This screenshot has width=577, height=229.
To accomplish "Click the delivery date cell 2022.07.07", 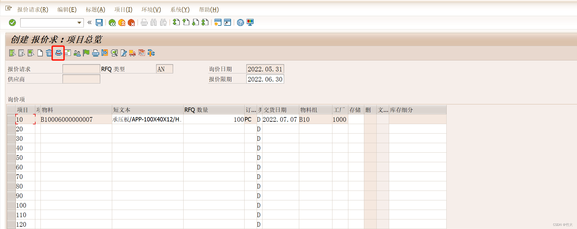I will [280, 119].
